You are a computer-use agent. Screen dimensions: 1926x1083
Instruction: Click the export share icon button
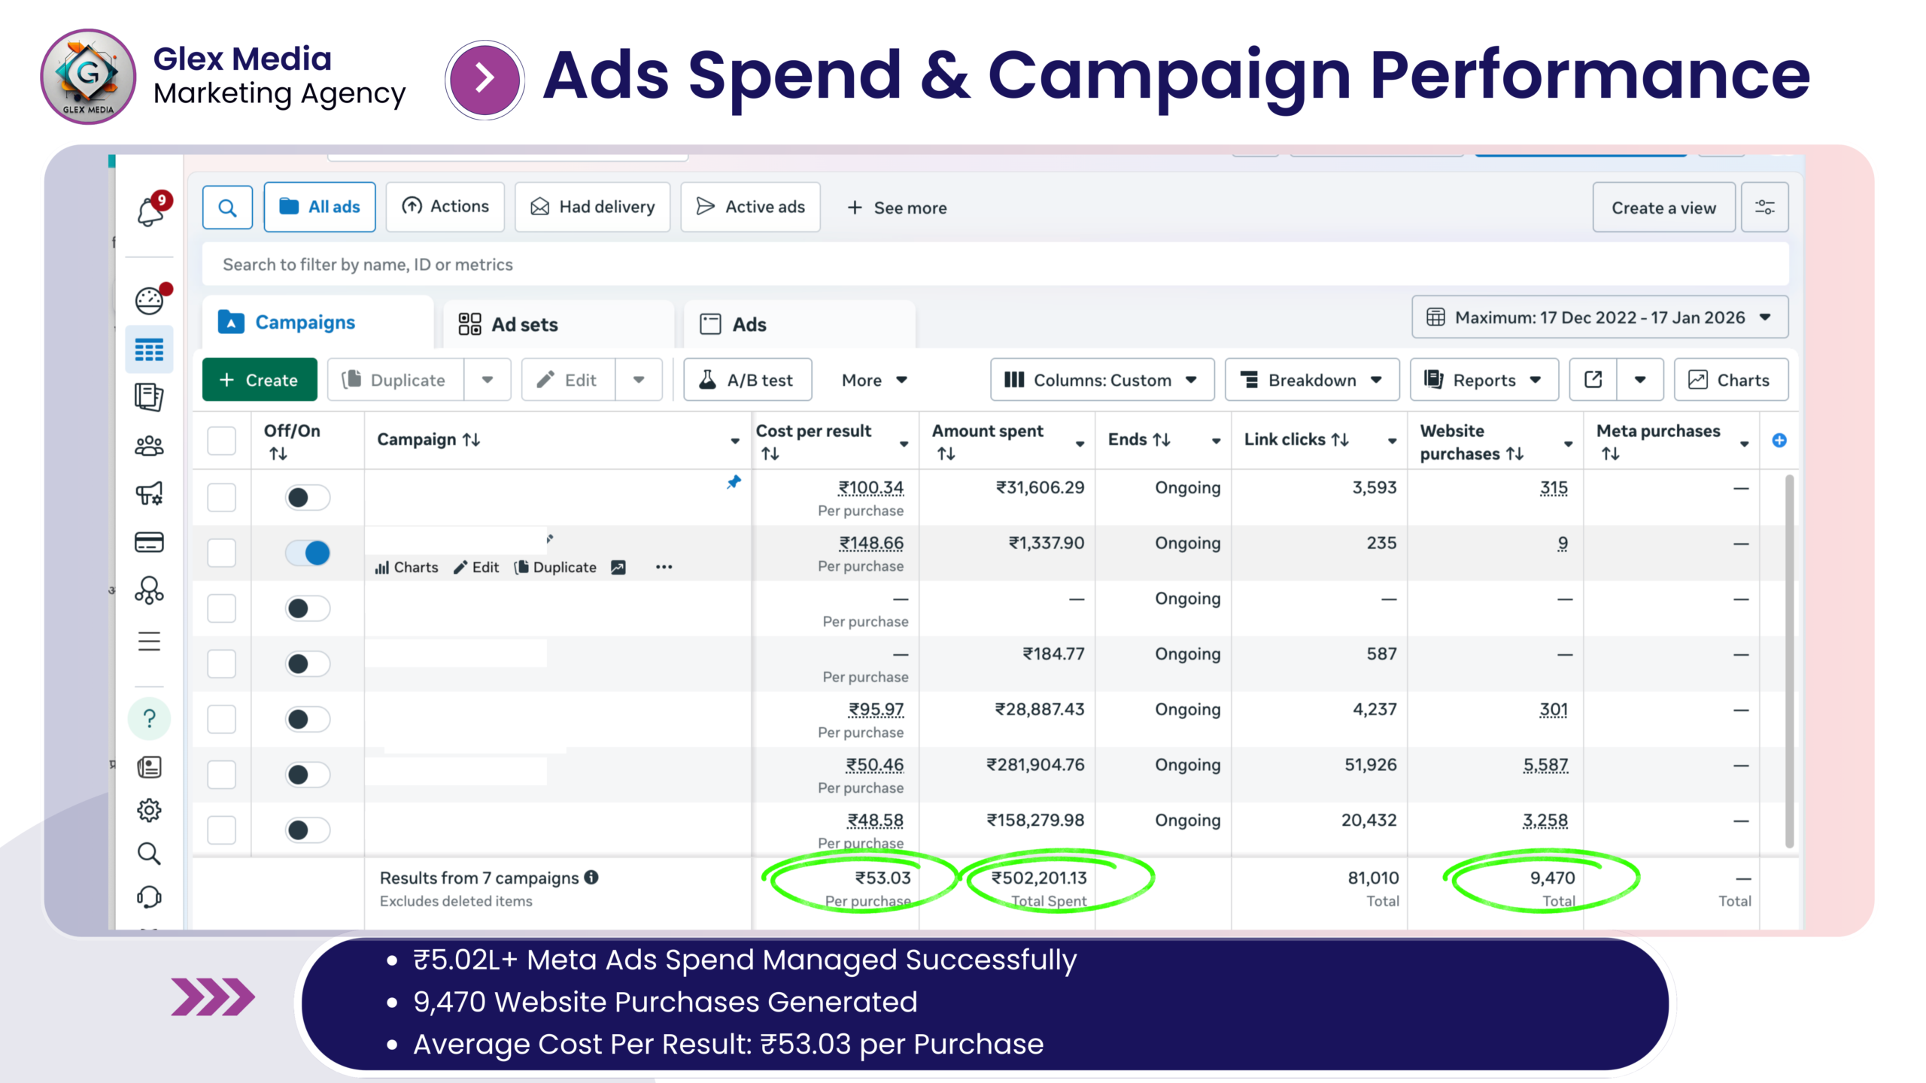point(1593,380)
